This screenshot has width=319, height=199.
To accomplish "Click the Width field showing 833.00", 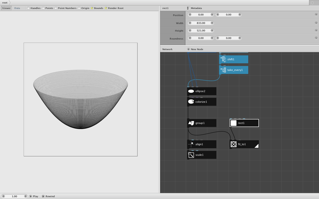I will (x=201, y=23).
